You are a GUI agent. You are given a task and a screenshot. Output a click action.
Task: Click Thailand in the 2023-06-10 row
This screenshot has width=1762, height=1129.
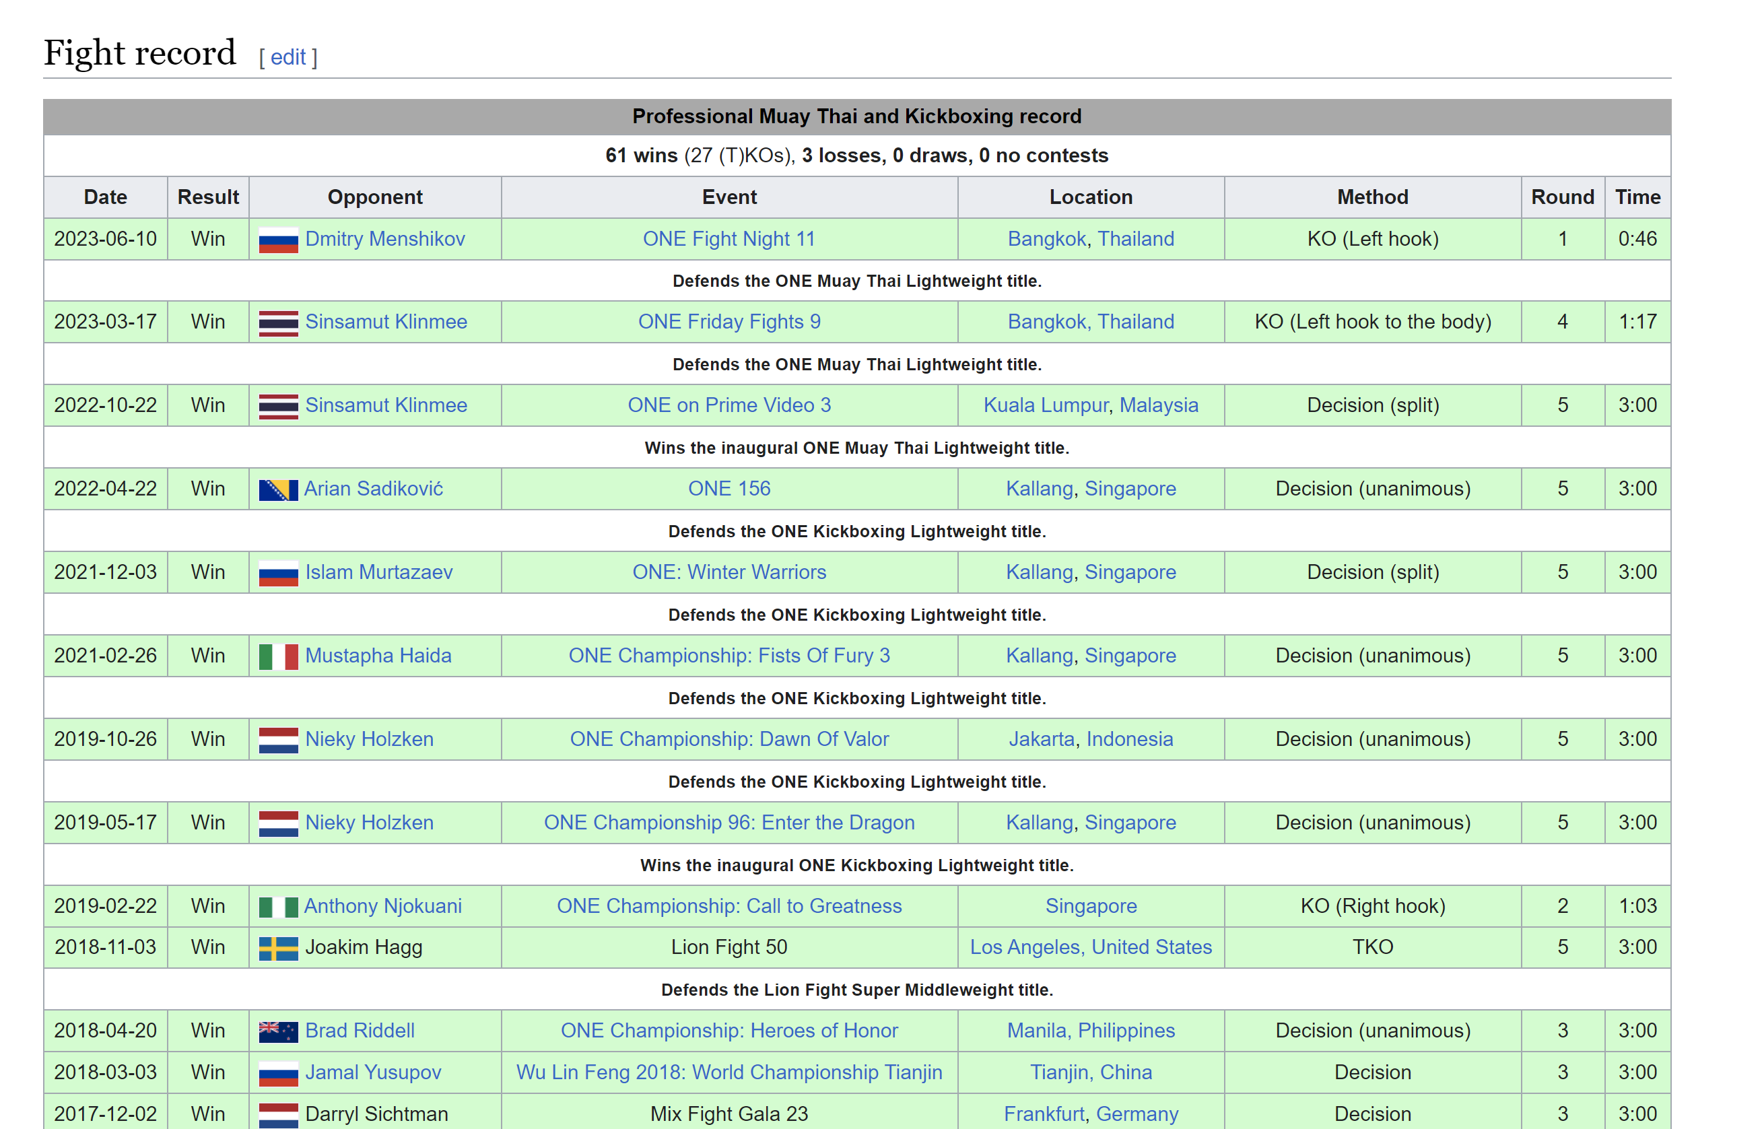coord(1136,239)
